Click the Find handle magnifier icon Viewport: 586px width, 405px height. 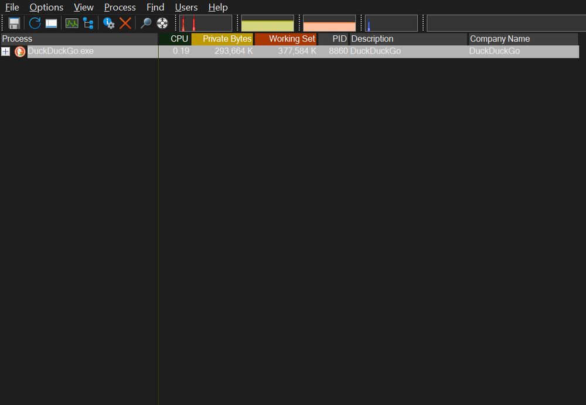click(145, 23)
